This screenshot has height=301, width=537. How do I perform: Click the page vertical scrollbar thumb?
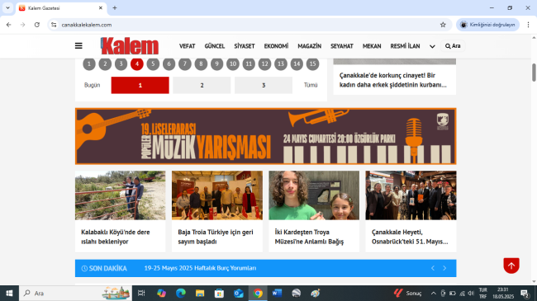[x=534, y=73]
